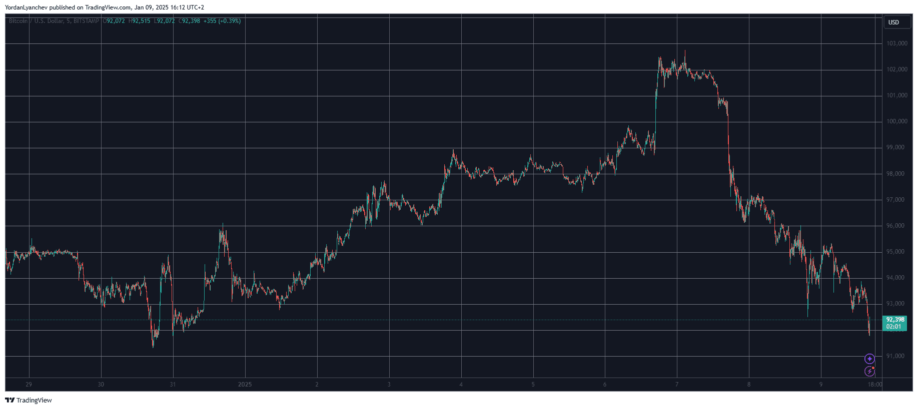The width and height of the screenshot is (918, 409).
Task: Click the 4 date label on time axis
Action: (x=461, y=385)
